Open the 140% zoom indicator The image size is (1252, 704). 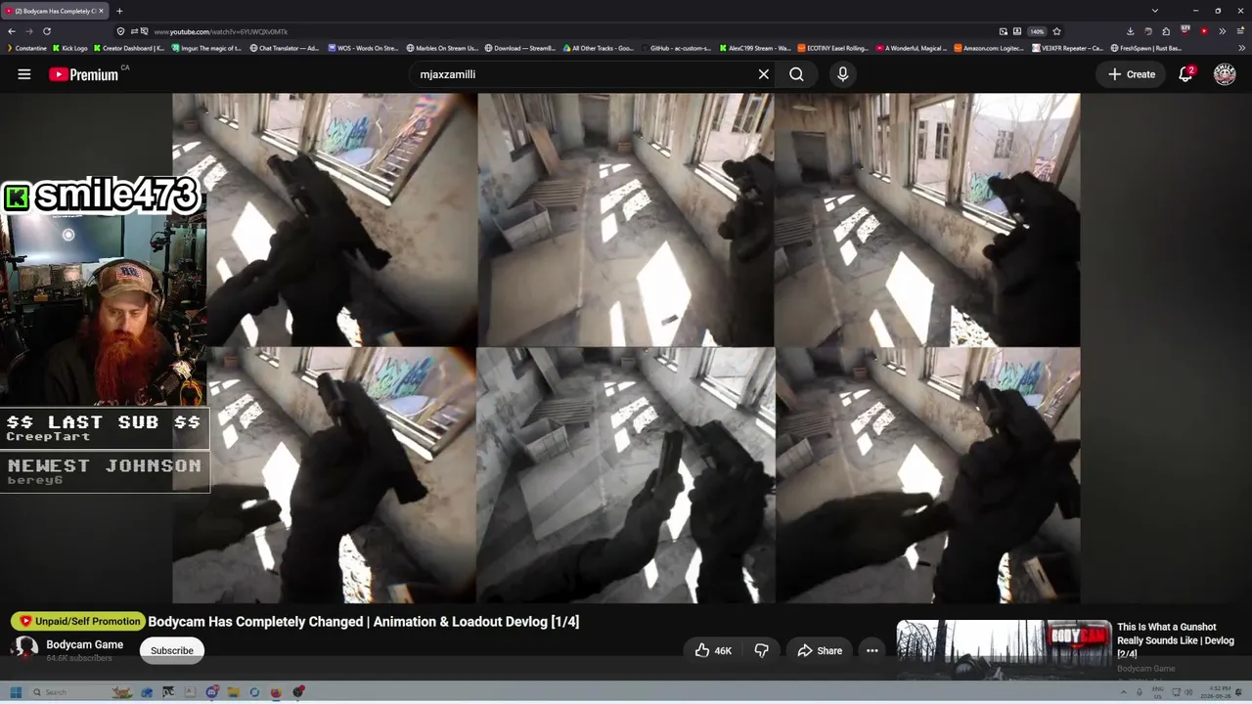[1037, 31]
